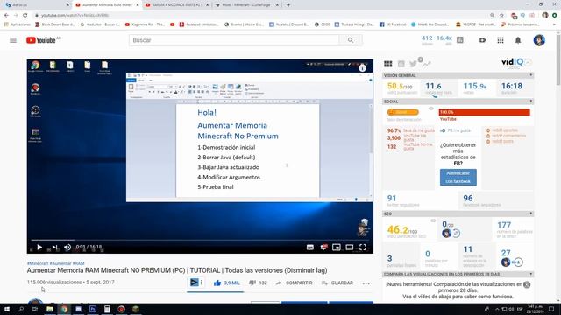
Task: Skip to the next video
Action: 54,247
